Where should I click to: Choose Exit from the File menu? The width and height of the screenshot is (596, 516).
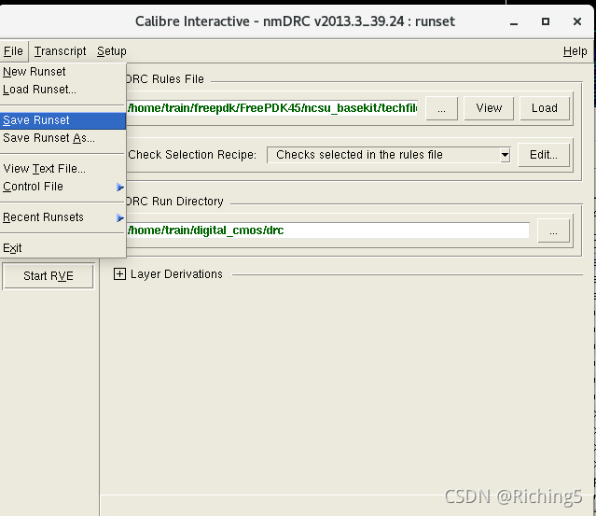click(x=12, y=248)
